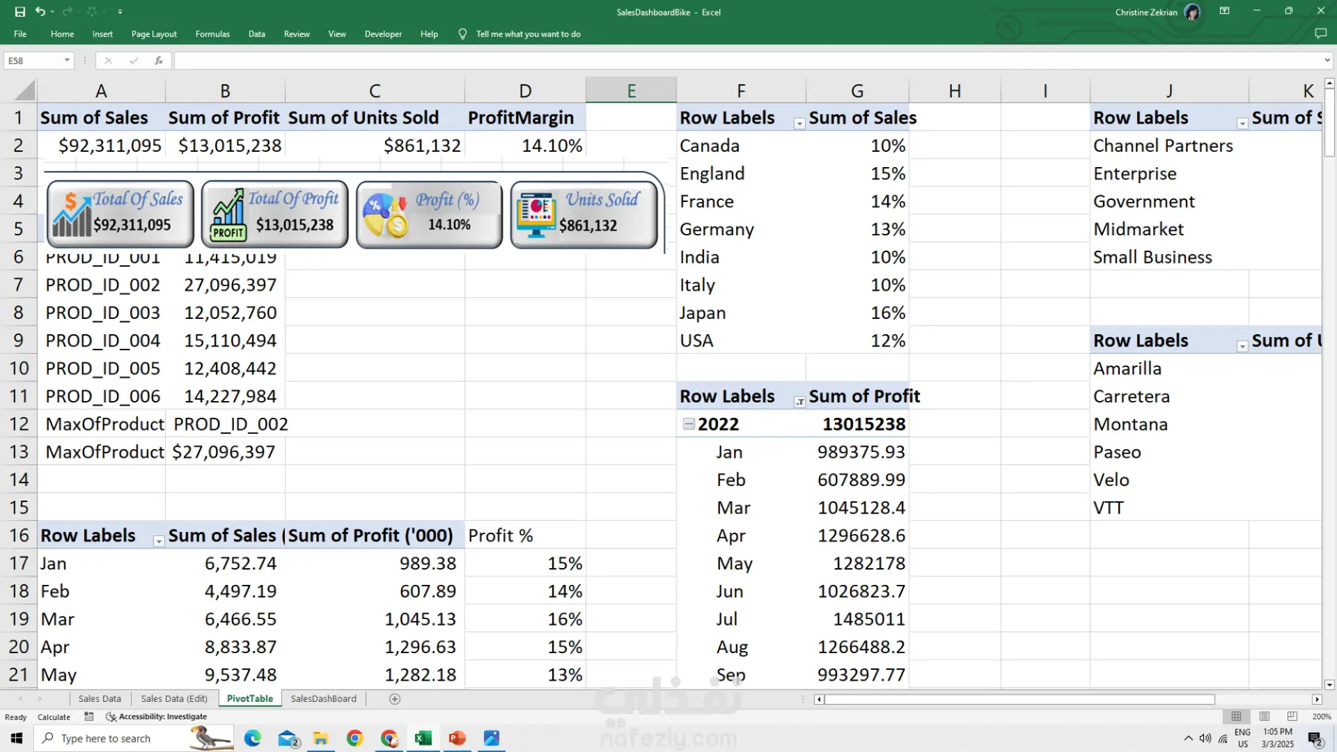Screen dimensions: 1337x752
Task: Open Ribbon Display Options icon
Action: click(1224, 11)
